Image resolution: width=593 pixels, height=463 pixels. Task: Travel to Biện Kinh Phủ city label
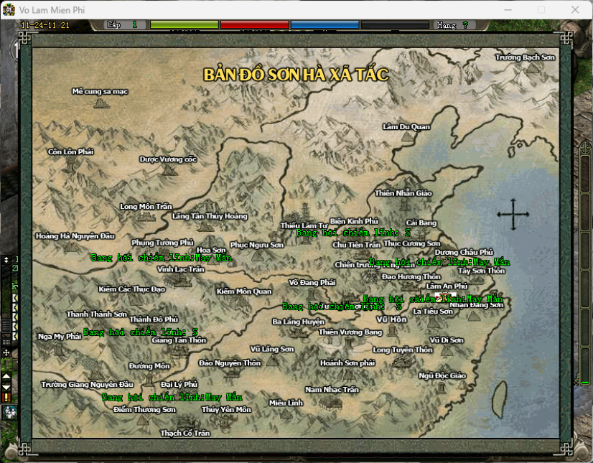(x=354, y=221)
